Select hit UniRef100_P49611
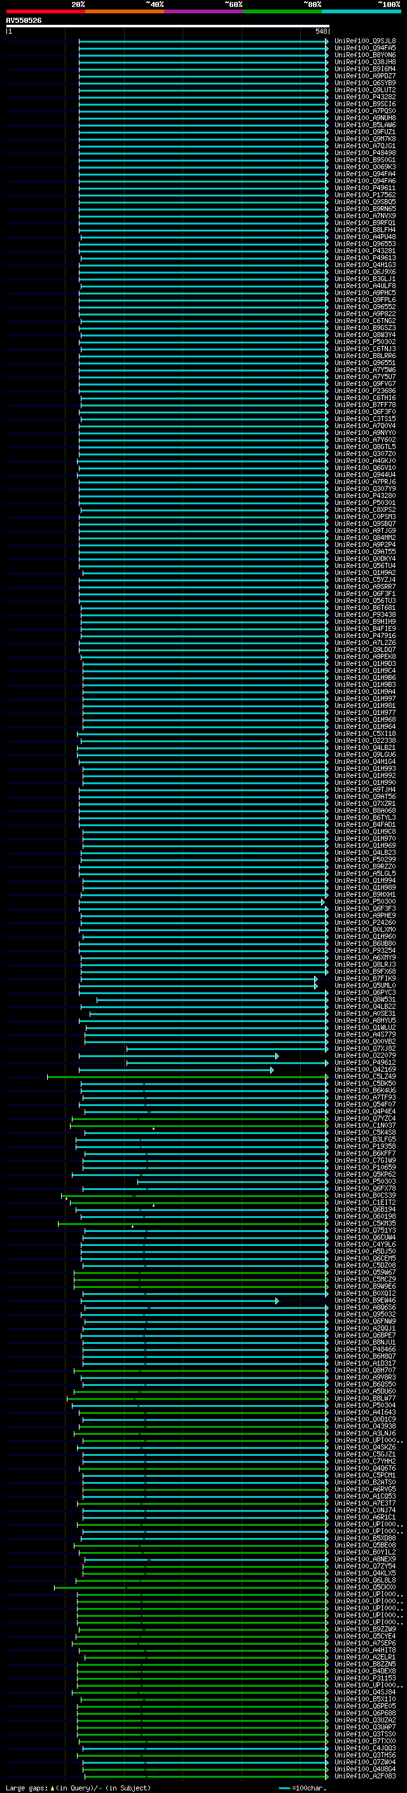 tap(365, 188)
